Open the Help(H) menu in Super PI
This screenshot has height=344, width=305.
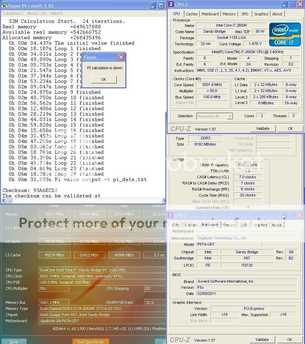[x=56, y=13]
